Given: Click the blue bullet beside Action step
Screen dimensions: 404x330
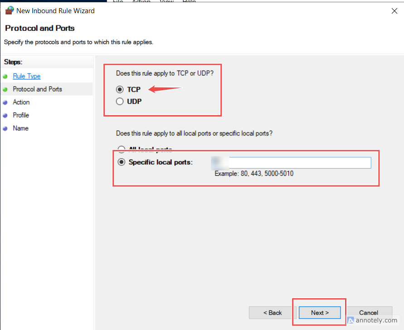Looking at the screenshot, I should [x=5, y=102].
